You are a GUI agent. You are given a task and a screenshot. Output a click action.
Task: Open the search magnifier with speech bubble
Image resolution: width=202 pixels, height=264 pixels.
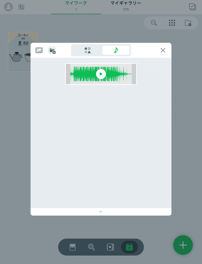[154, 23]
